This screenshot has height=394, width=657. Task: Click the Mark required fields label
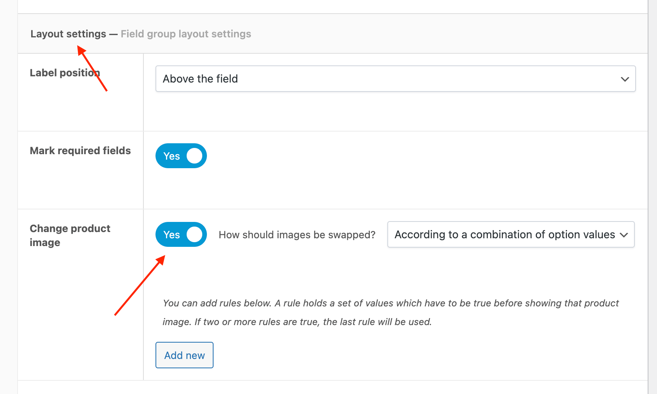[80, 151]
